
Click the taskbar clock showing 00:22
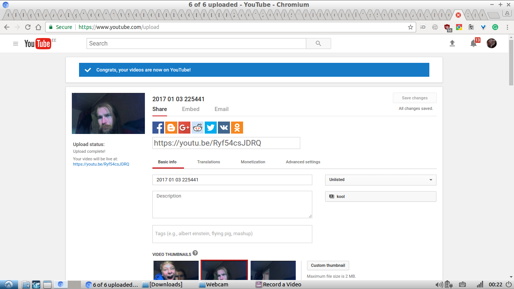click(496, 284)
